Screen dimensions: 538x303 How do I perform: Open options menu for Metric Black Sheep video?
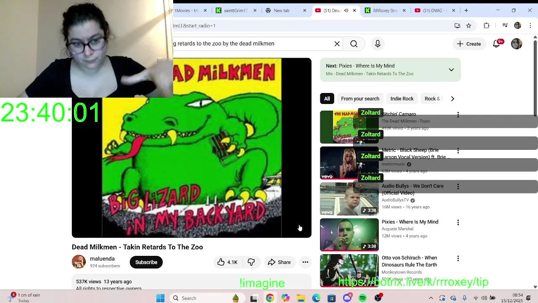458,151
